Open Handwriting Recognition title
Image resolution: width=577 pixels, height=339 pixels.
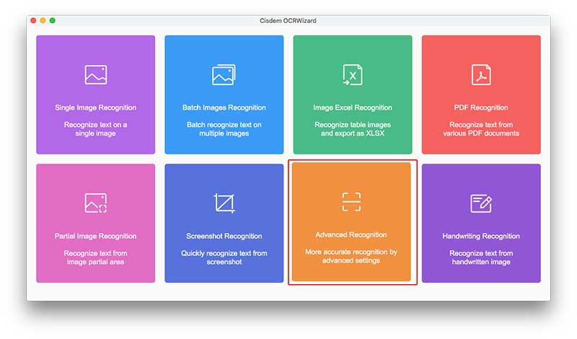point(480,237)
